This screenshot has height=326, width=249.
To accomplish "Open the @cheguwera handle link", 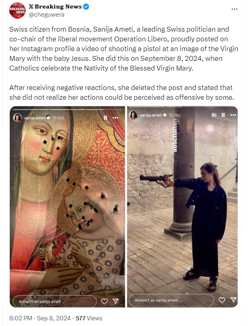I will coord(47,15).
